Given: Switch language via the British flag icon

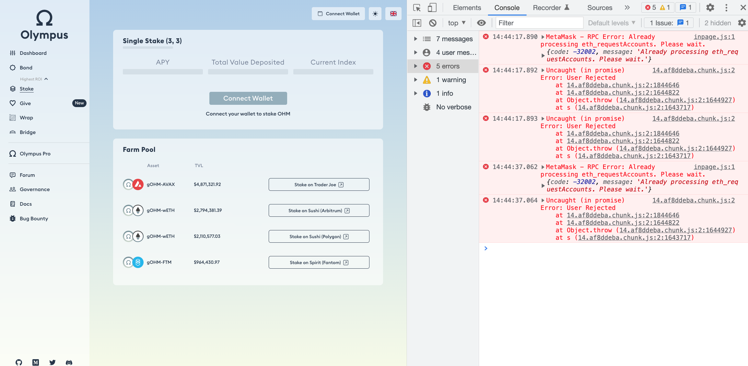Looking at the screenshot, I should click(x=393, y=14).
